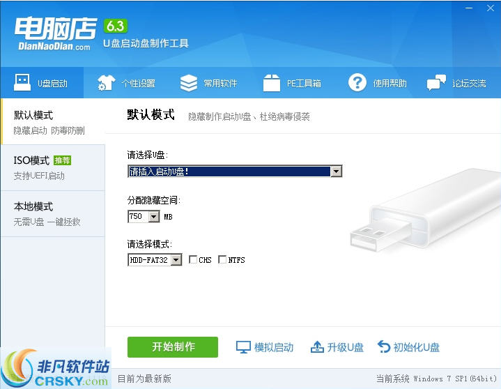Click the 升级U盘 upload icon
Screen dimensions: 501x389
click(317, 347)
